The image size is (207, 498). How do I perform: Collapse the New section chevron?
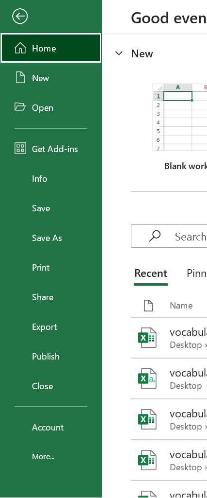pos(119,53)
